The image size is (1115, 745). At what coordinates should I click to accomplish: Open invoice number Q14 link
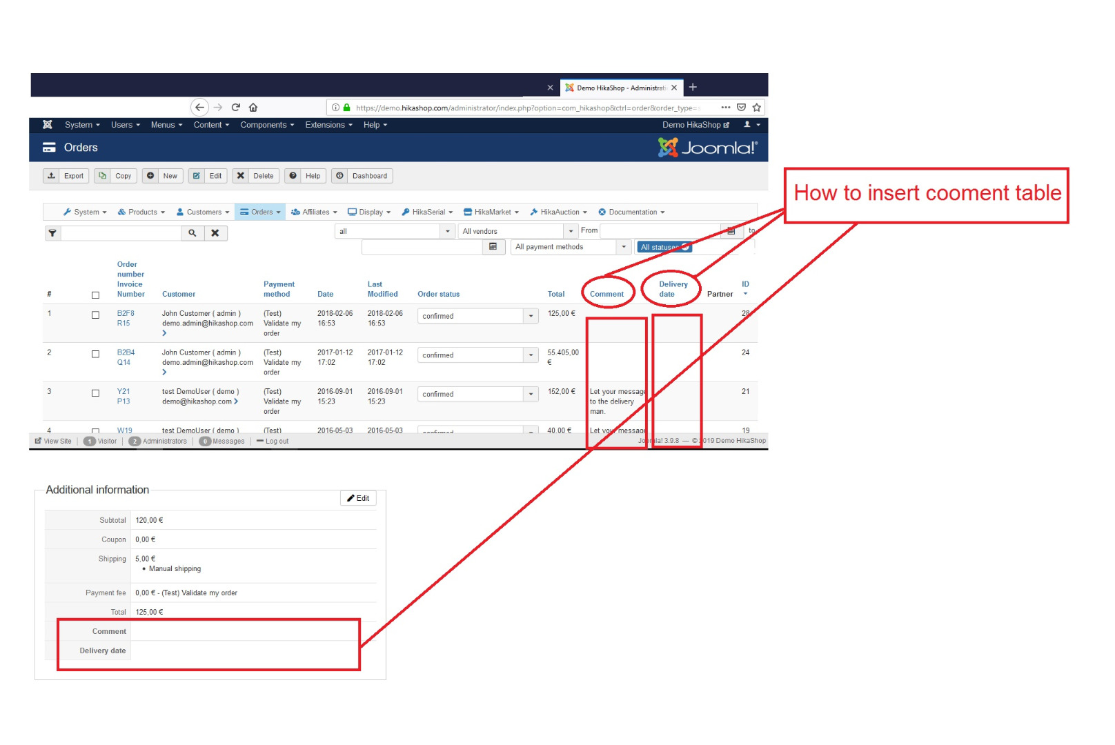[x=124, y=362]
